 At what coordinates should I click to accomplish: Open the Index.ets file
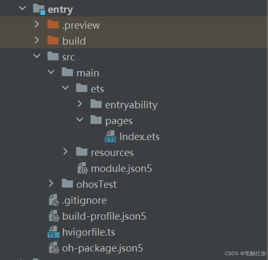tap(140, 136)
